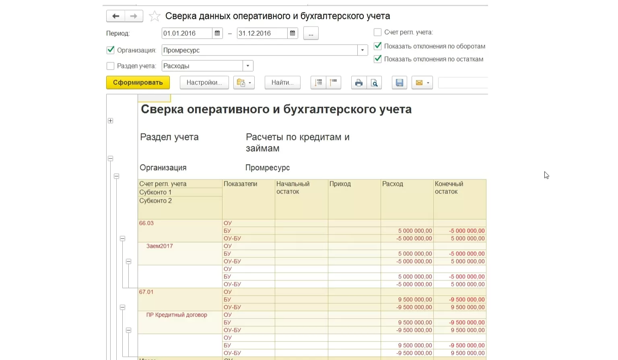Screen dimensions: 618x360
Task: Click the back navigation arrow
Action: 115,16
